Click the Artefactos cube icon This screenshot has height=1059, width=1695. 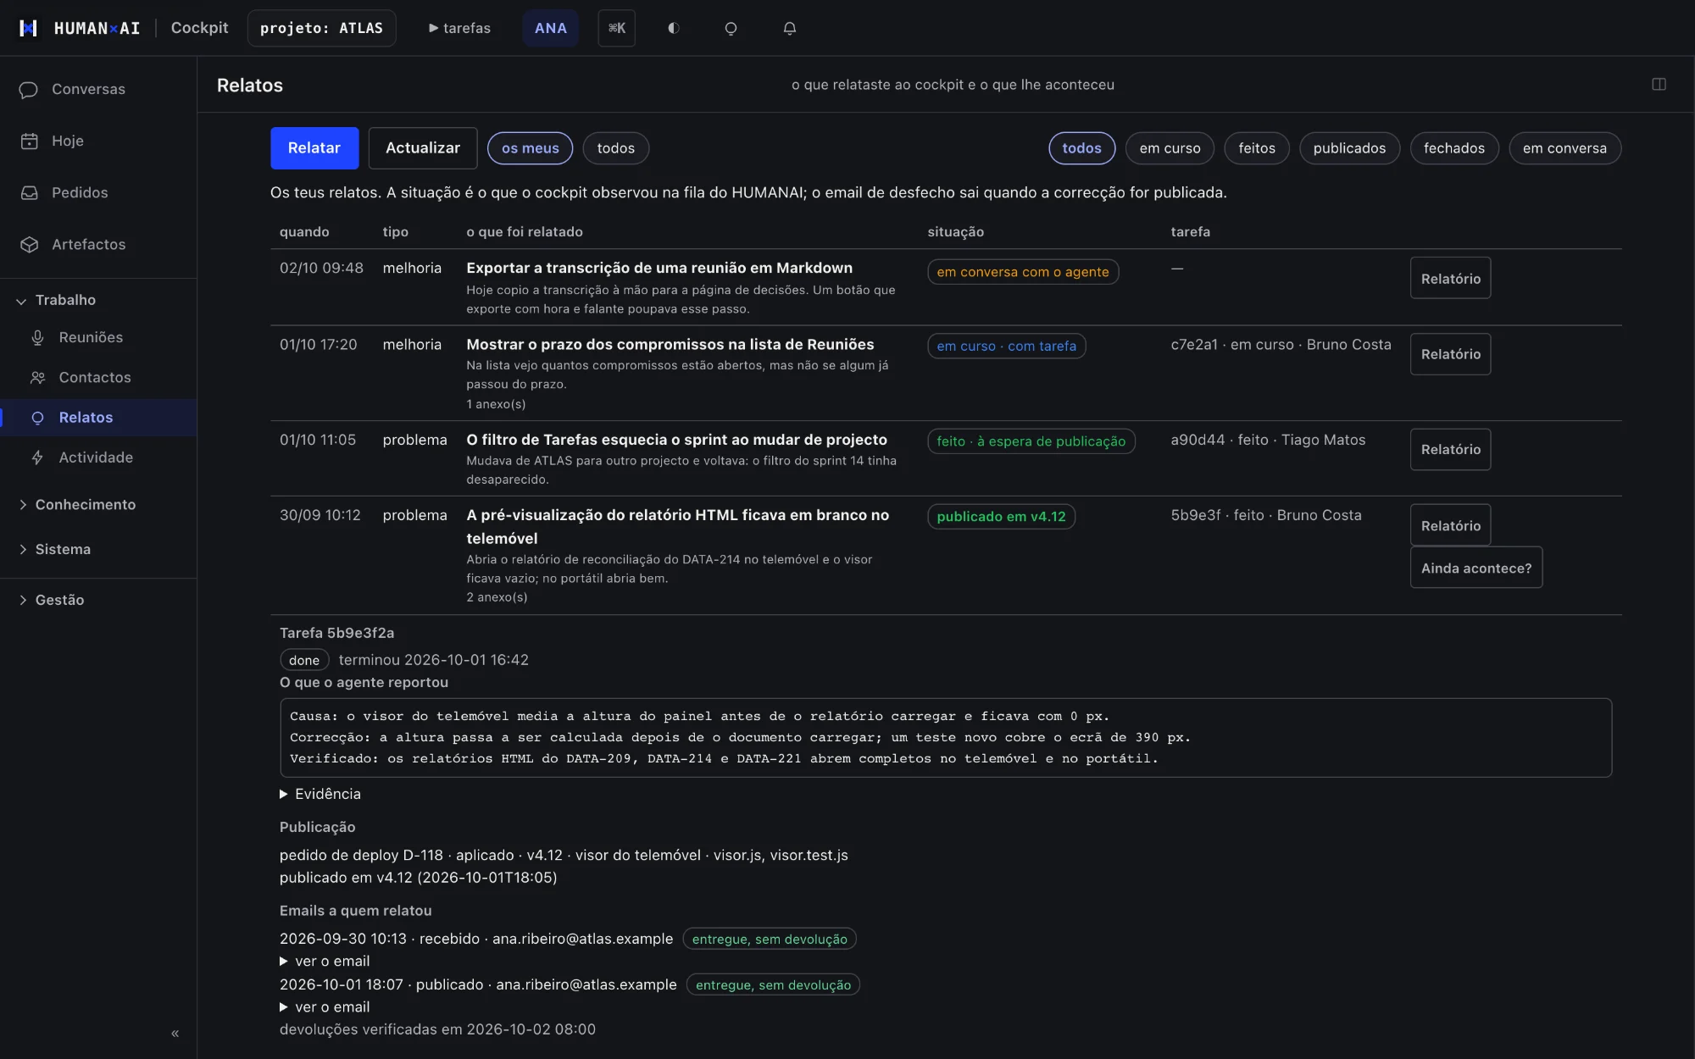point(29,244)
